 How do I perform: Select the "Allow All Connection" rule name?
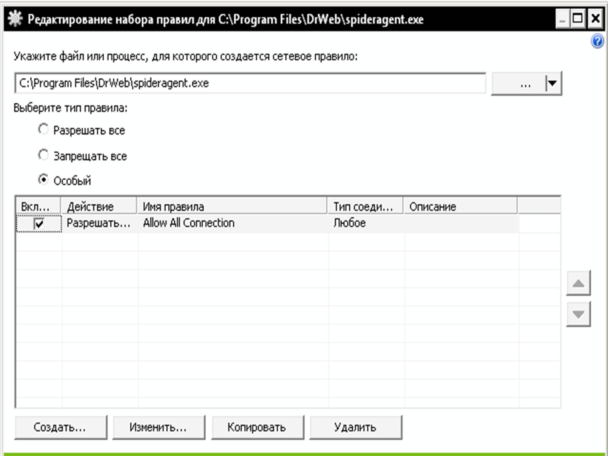(189, 223)
